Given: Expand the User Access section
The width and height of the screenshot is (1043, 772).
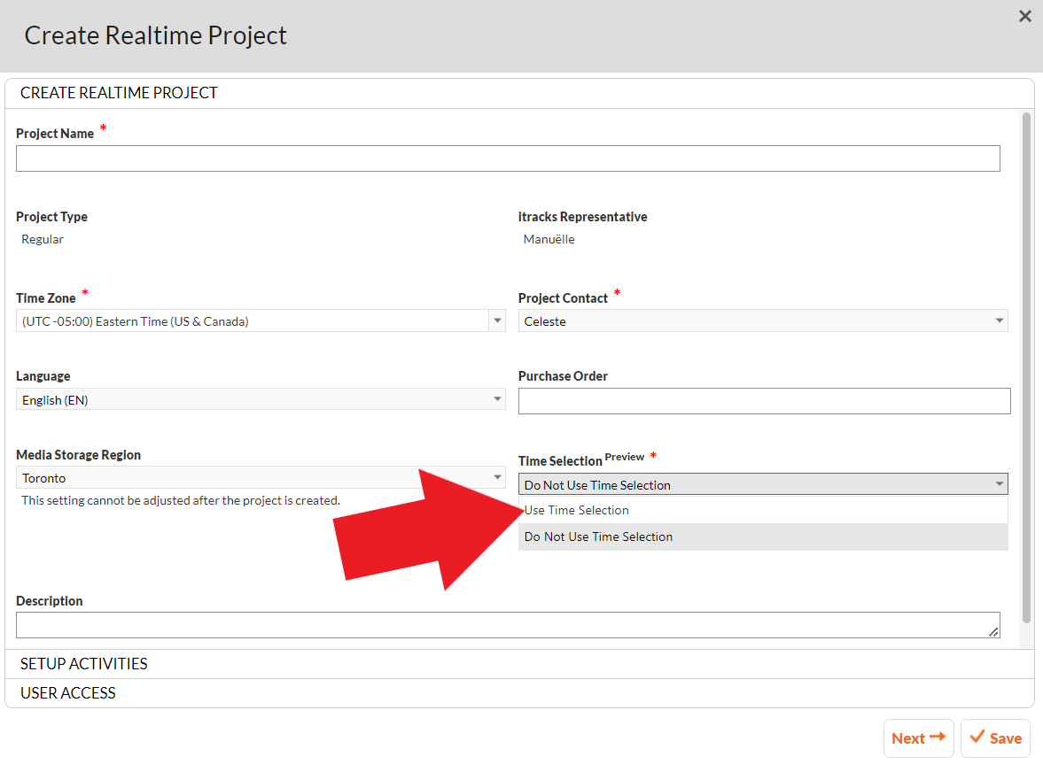Looking at the screenshot, I should pos(68,693).
